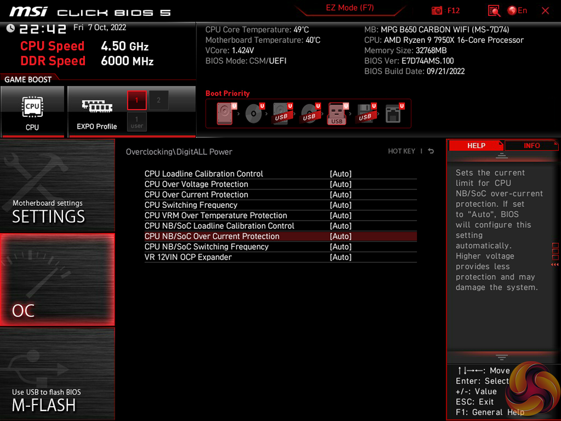Select EXPO profile 2

pyautogui.click(x=158, y=100)
